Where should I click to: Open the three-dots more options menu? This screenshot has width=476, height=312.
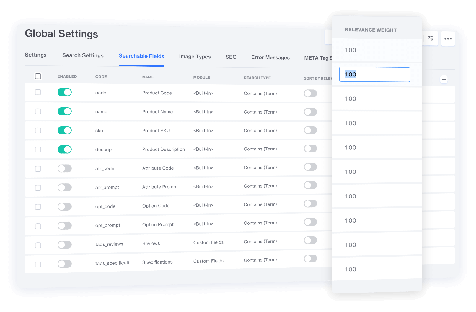click(x=448, y=39)
